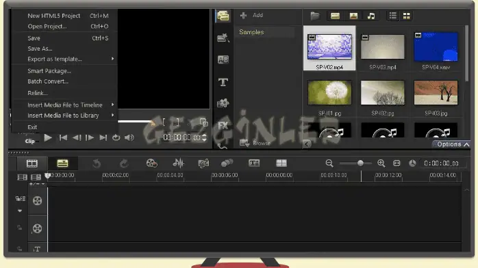Click the project duration clock icon

[412, 163]
